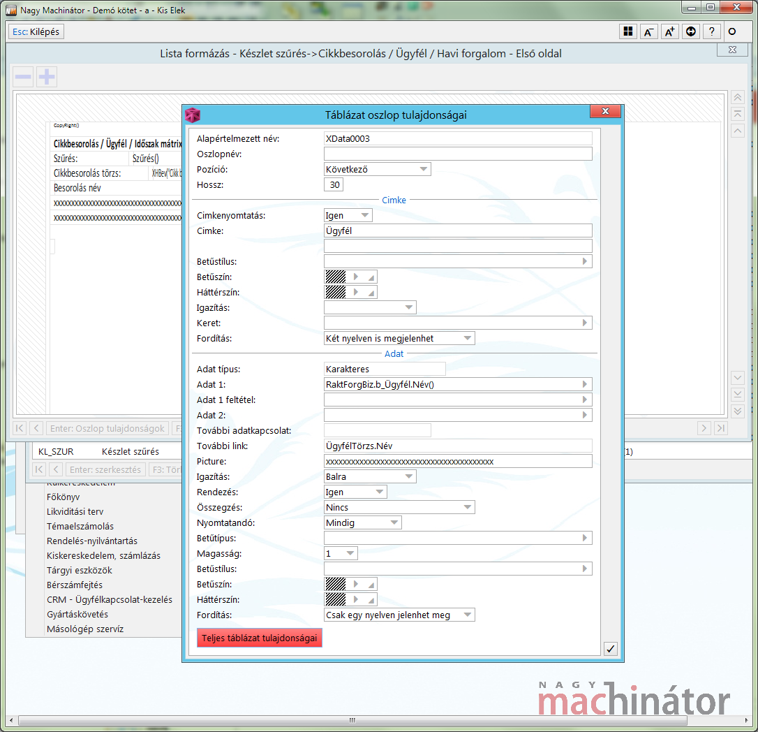Open the Összegzés dropdown showing Nincs
758x732 pixels.
(399, 508)
